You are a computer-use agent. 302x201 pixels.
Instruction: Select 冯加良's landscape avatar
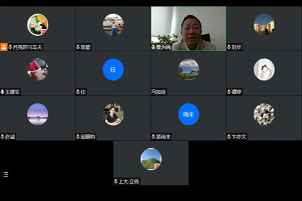188,69
